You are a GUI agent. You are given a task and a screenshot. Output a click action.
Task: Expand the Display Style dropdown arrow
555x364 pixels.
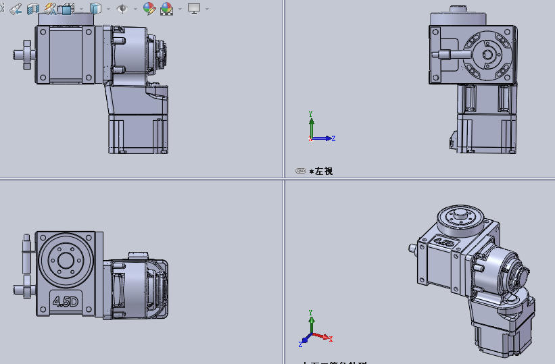click(108, 9)
